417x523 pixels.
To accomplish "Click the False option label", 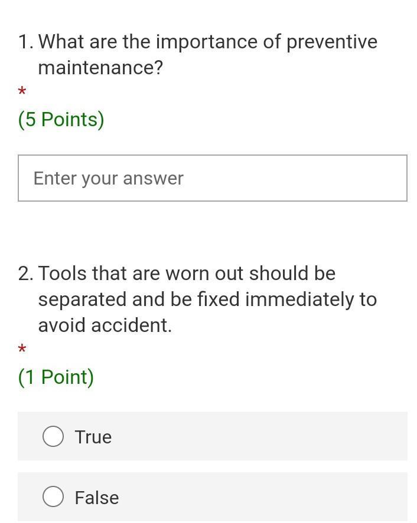I will [97, 497].
